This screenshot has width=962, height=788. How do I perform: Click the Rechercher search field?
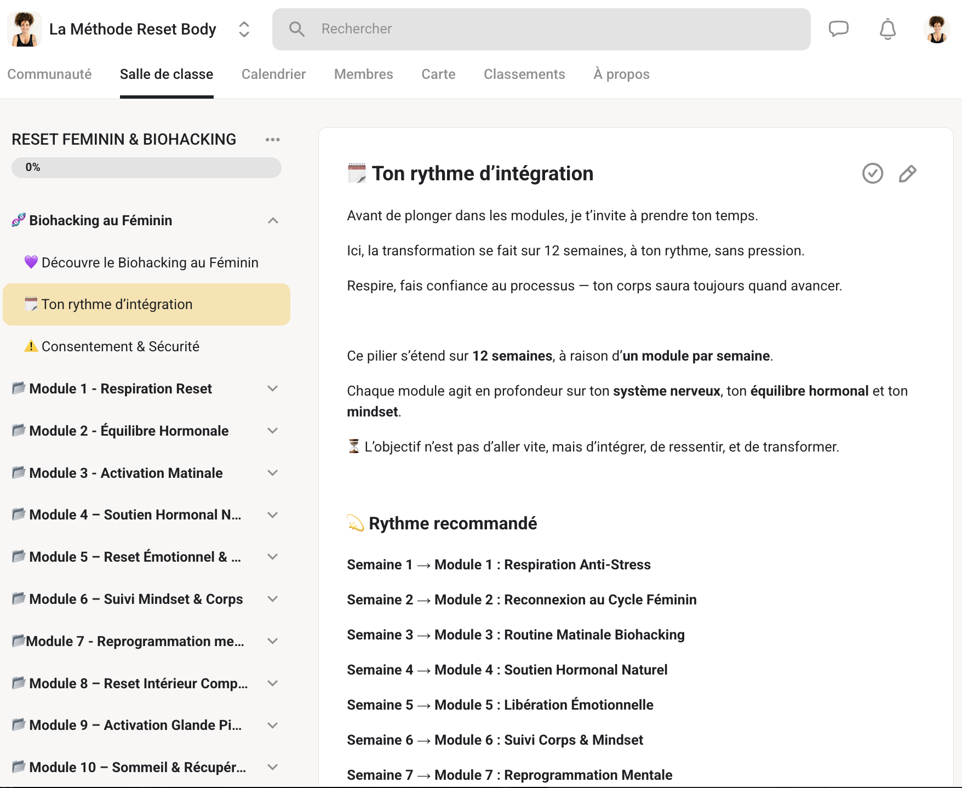541,29
